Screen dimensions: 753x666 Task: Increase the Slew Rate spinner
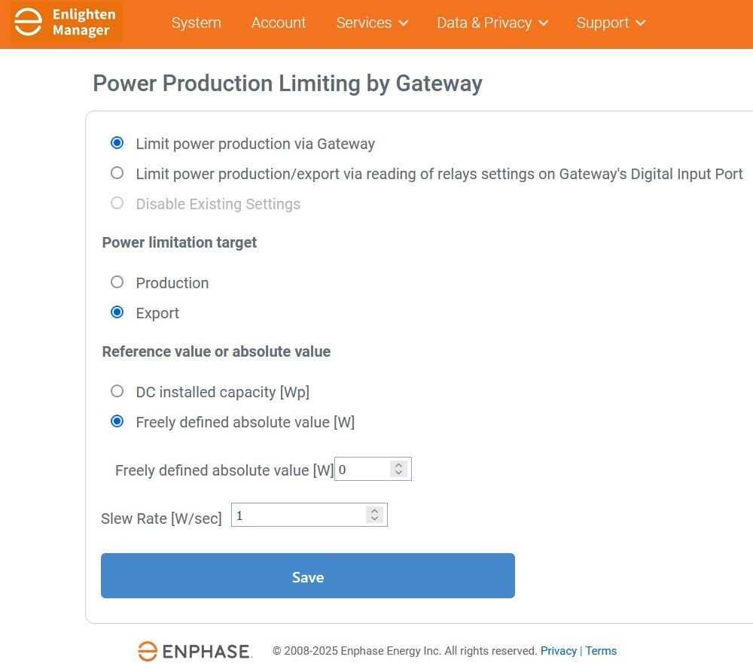[x=374, y=511]
